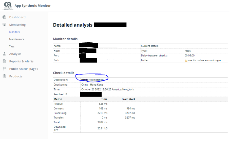Open the credit - online account mgmt folder
This screenshot has width=231, height=141.
(x=205, y=61)
